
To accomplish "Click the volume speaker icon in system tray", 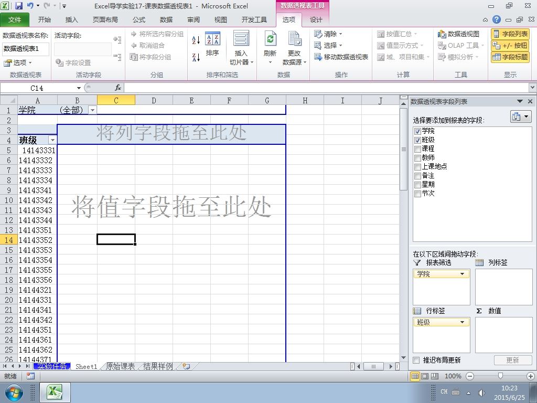I will [481, 393].
